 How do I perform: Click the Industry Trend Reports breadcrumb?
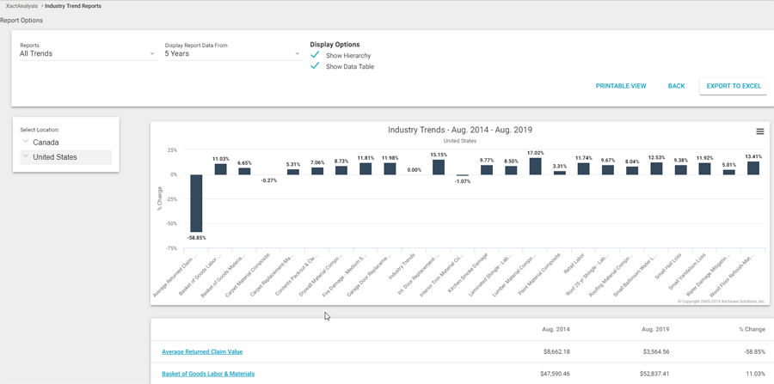coord(73,6)
